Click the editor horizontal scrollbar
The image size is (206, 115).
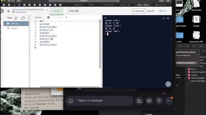click(x=70, y=87)
